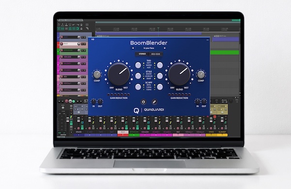Arm the BAJO track for recording

point(62,44)
